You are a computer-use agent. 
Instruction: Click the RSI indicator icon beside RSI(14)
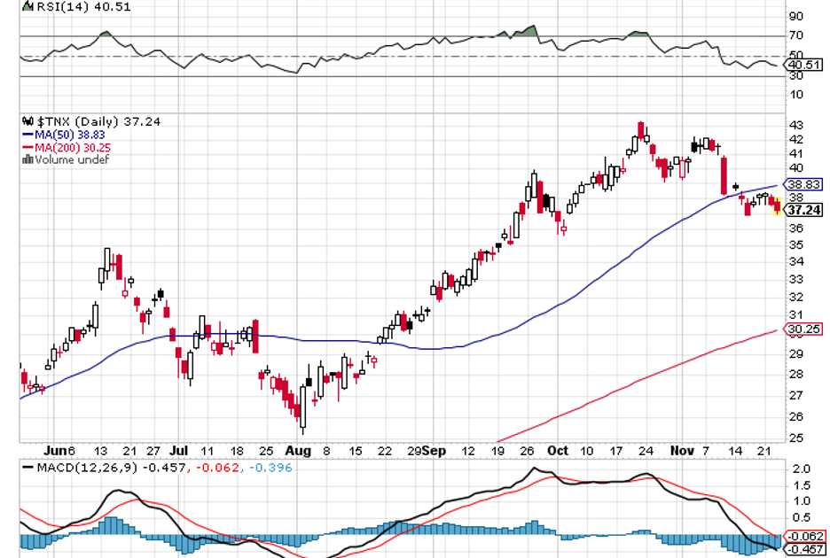(x=26, y=6)
